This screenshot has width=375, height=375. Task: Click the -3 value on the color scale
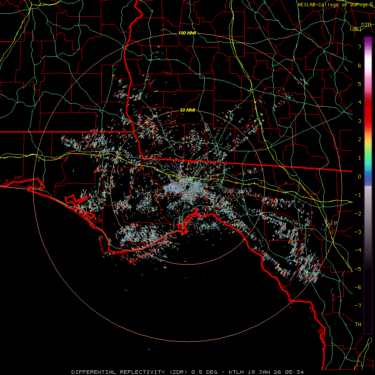point(358,232)
